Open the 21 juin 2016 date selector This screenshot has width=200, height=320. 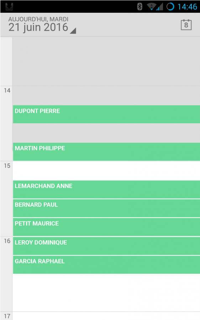pos(38,27)
